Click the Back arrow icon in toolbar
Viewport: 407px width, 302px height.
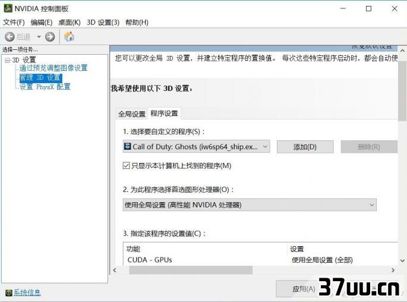click(x=10, y=37)
